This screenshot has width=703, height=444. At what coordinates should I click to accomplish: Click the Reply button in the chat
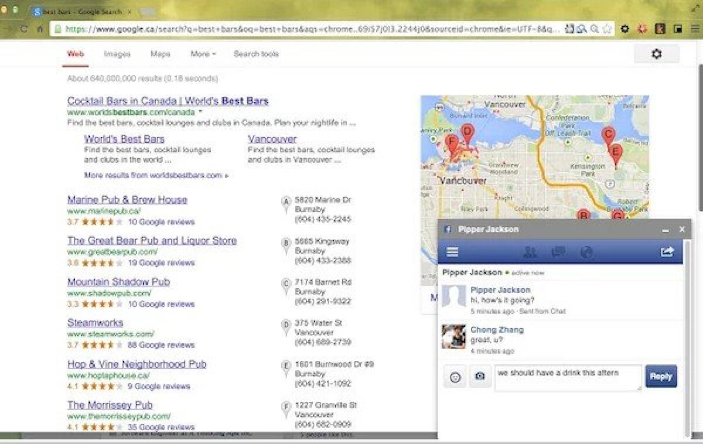[661, 377]
